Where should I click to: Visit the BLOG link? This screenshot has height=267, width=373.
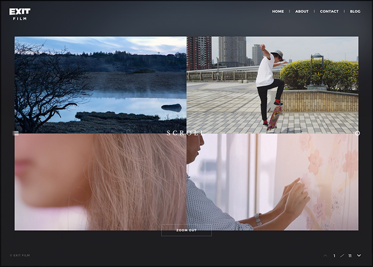pos(355,11)
